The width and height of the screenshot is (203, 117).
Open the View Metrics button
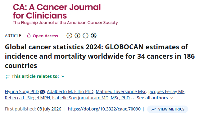tap(168, 109)
